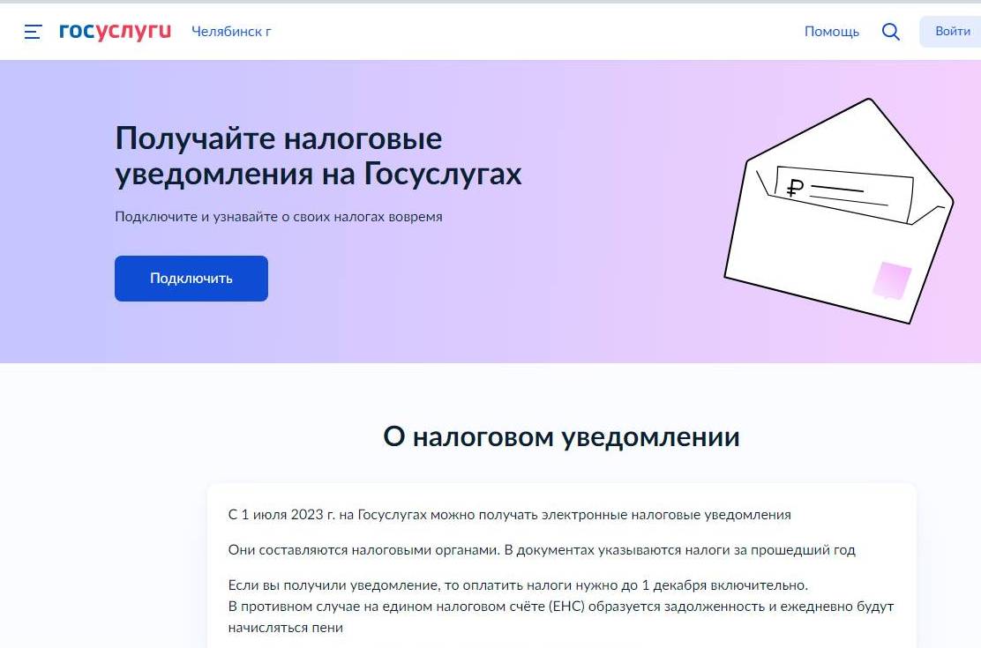Click the line starting С 1 июля 2023 г.

[509, 515]
